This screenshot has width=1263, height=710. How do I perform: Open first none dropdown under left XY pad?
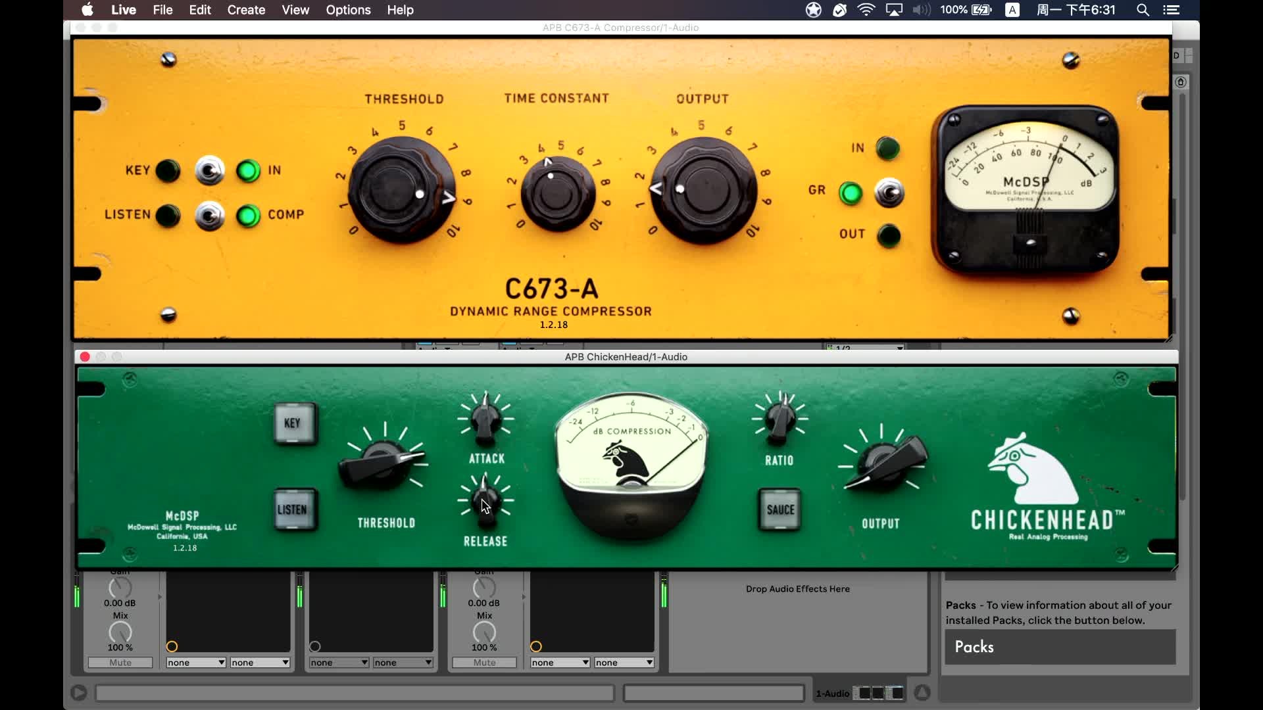pyautogui.click(x=196, y=663)
